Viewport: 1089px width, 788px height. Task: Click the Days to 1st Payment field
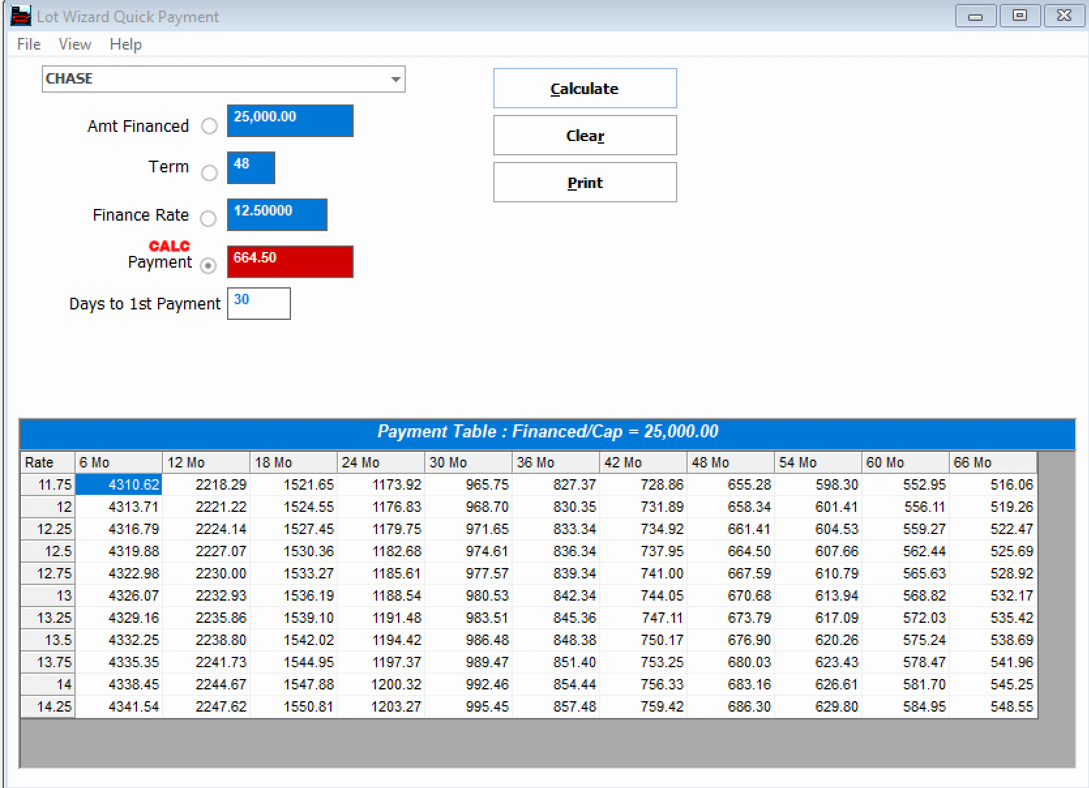coord(258,303)
